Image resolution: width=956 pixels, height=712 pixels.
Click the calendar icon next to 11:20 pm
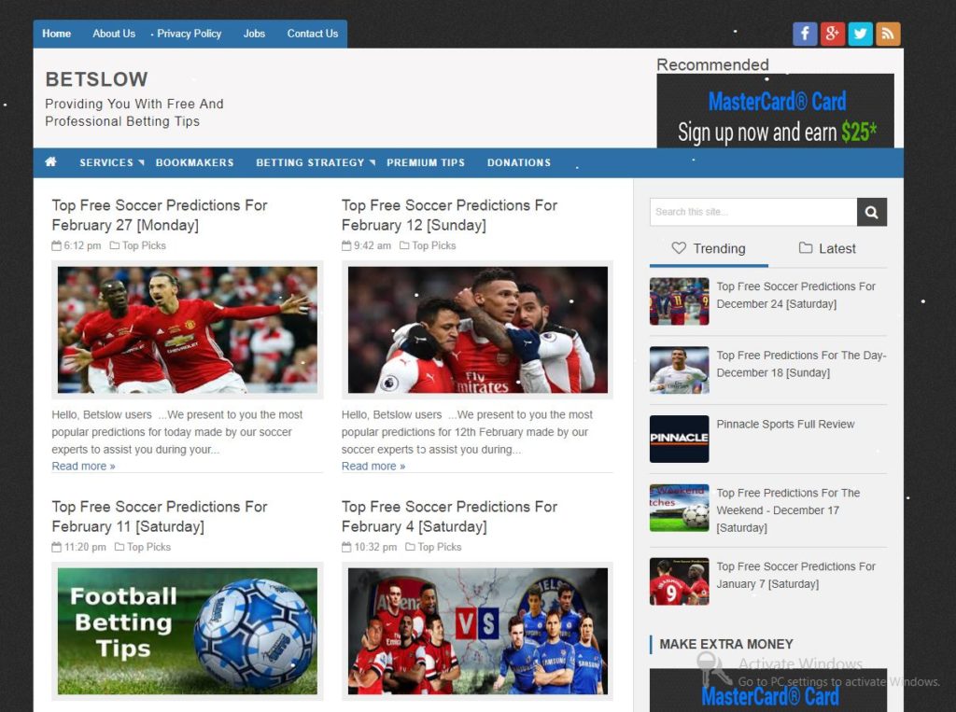(57, 547)
